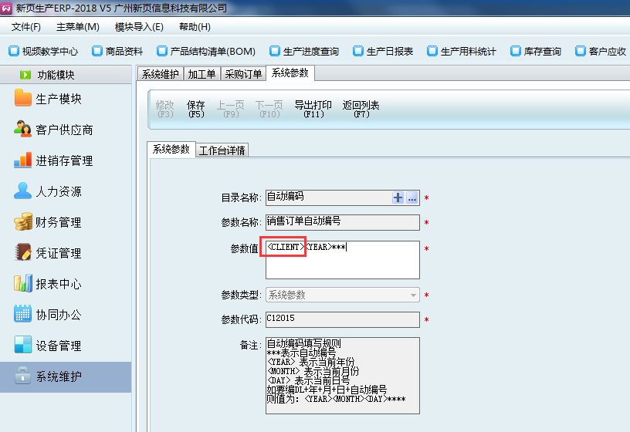Switch to the 工作台详情 tab
630x432 pixels.
222,150
